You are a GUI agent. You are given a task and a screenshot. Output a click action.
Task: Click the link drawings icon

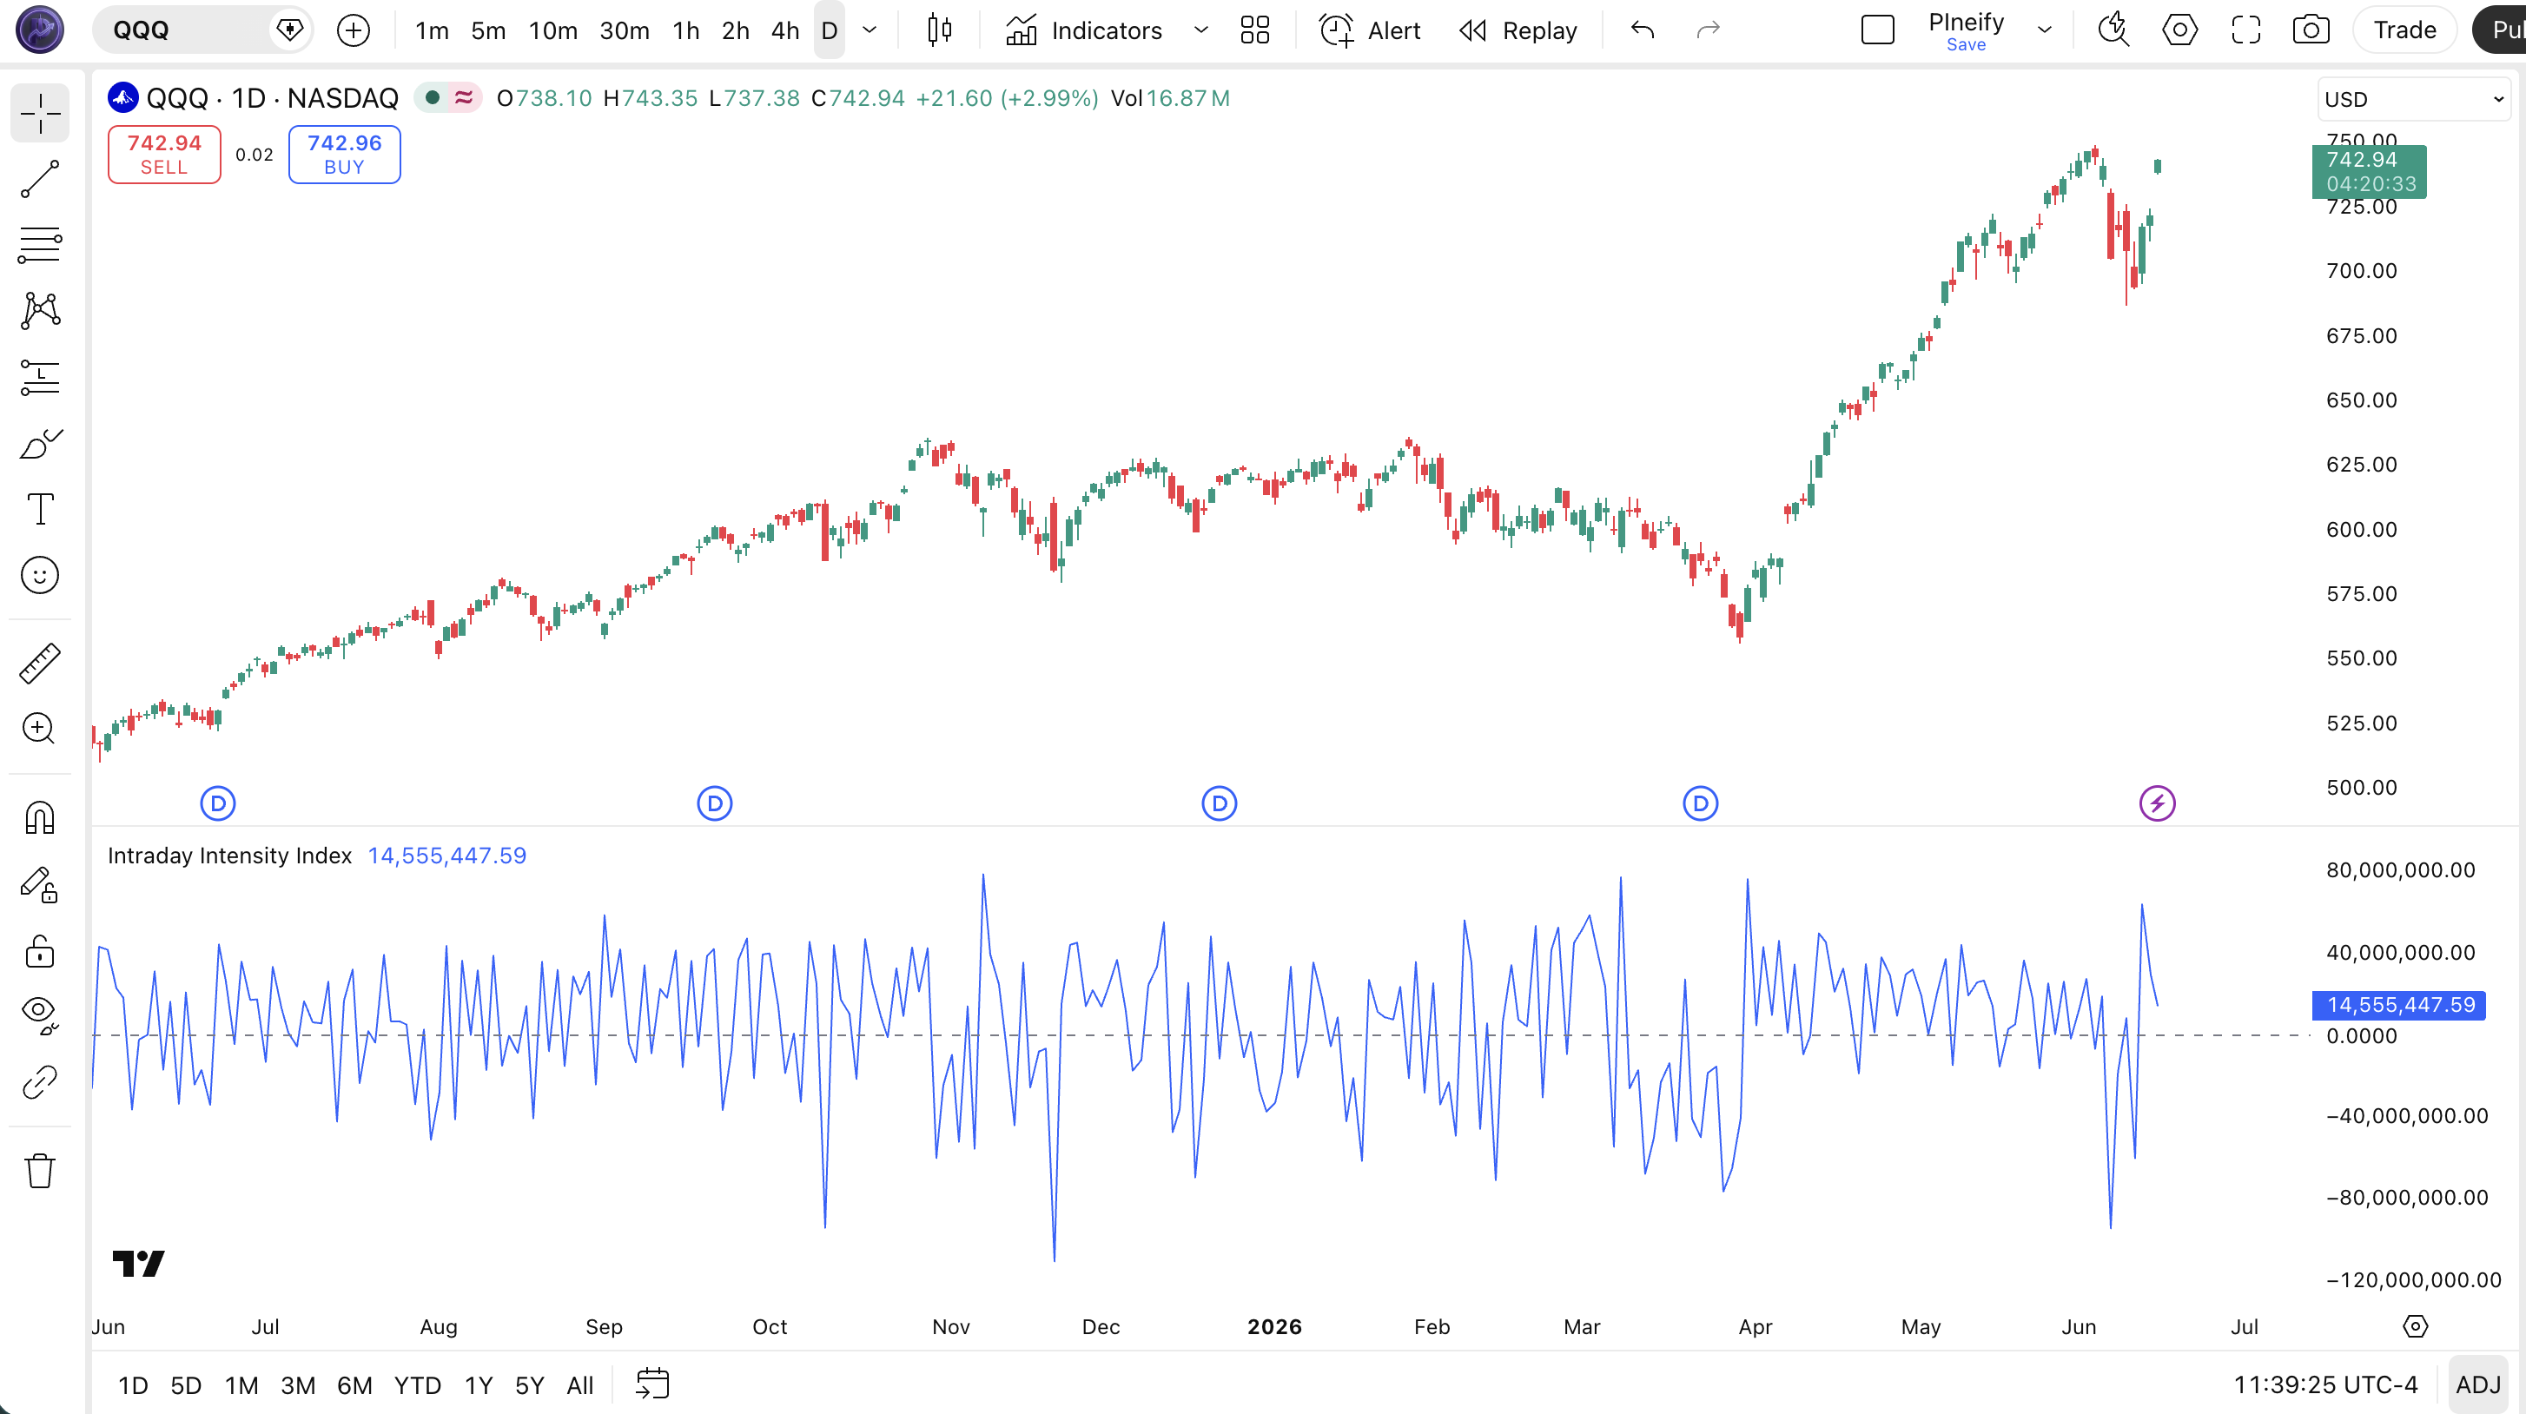40,1081
